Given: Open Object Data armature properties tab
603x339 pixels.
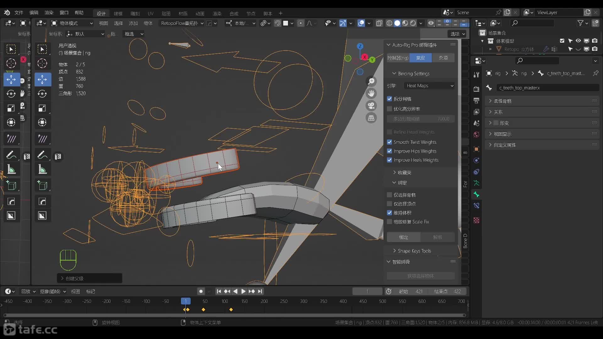Looking at the screenshot, I should (476, 183).
